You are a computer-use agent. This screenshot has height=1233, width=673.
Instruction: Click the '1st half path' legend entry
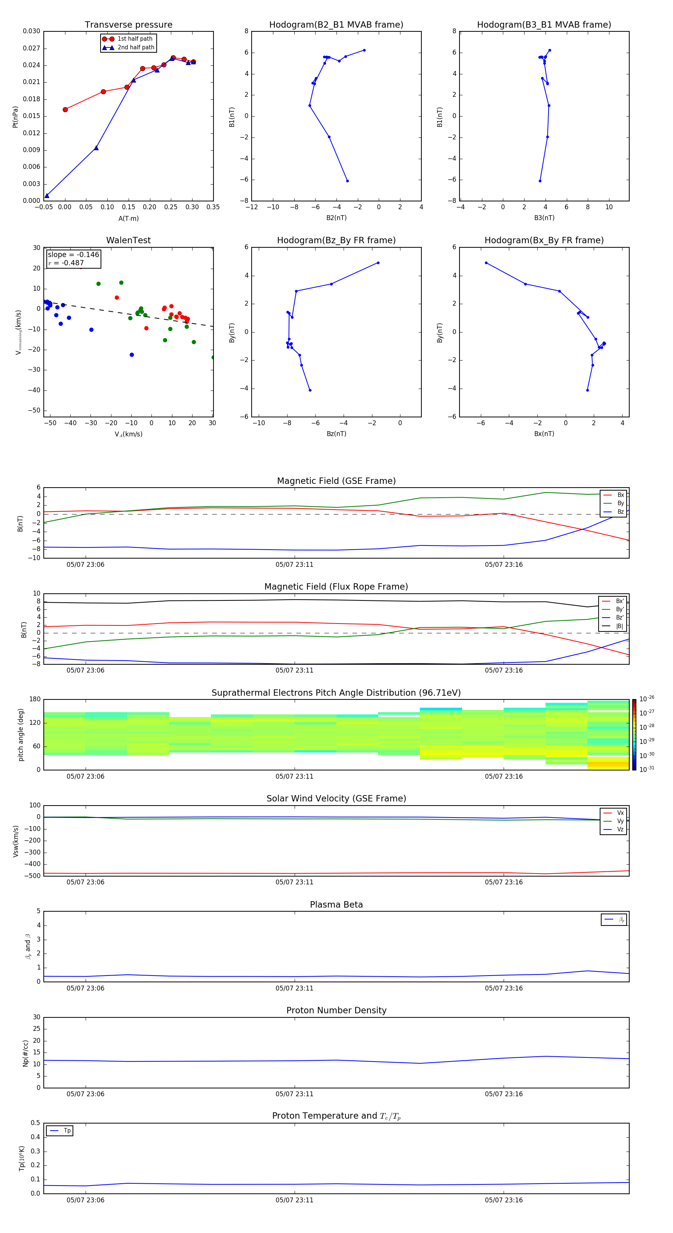pos(127,39)
